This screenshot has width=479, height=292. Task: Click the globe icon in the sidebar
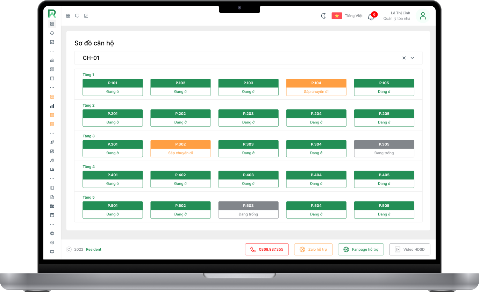[52, 233]
